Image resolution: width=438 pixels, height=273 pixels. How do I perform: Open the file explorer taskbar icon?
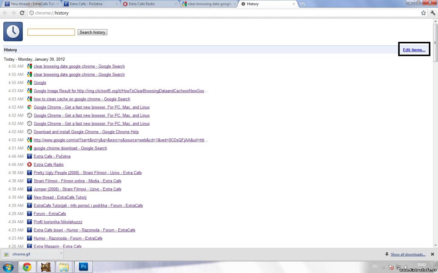[x=64, y=267]
